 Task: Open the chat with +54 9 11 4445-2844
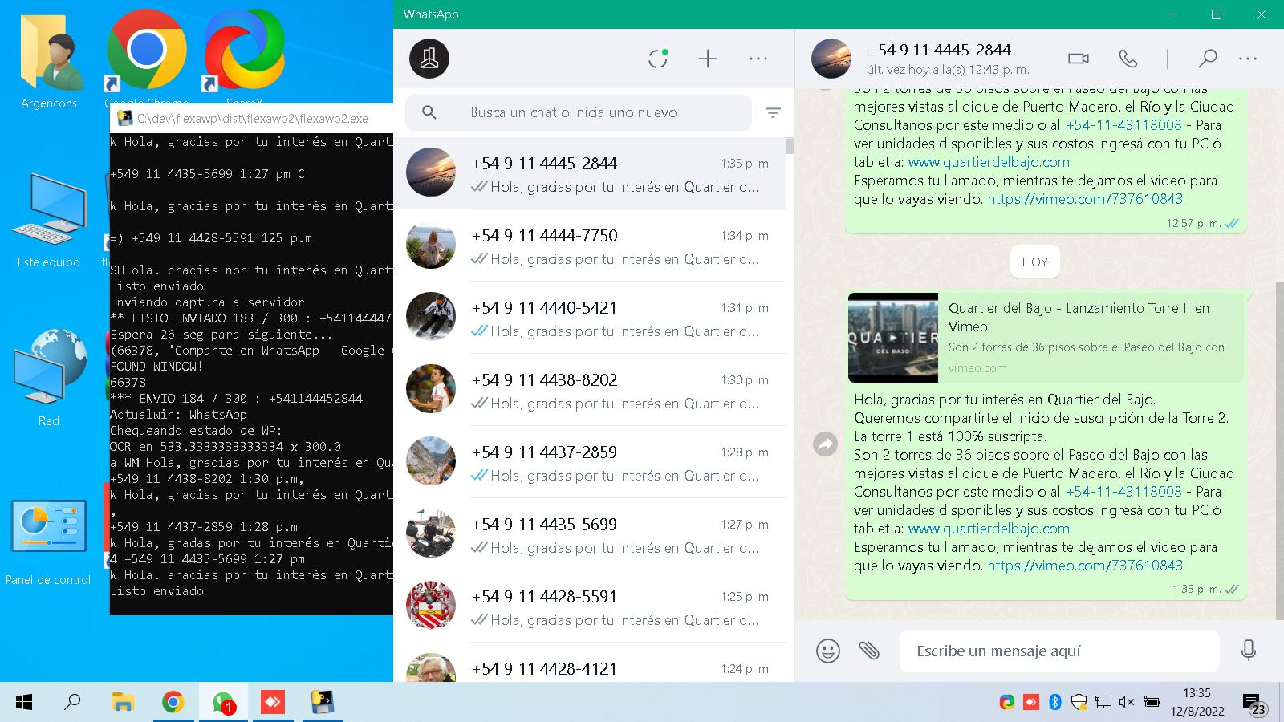click(590, 173)
